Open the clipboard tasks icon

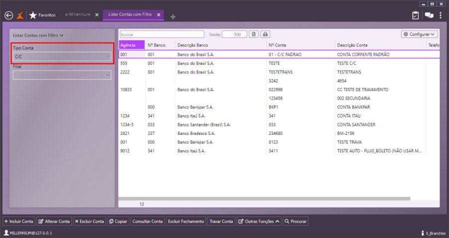[416, 15]
